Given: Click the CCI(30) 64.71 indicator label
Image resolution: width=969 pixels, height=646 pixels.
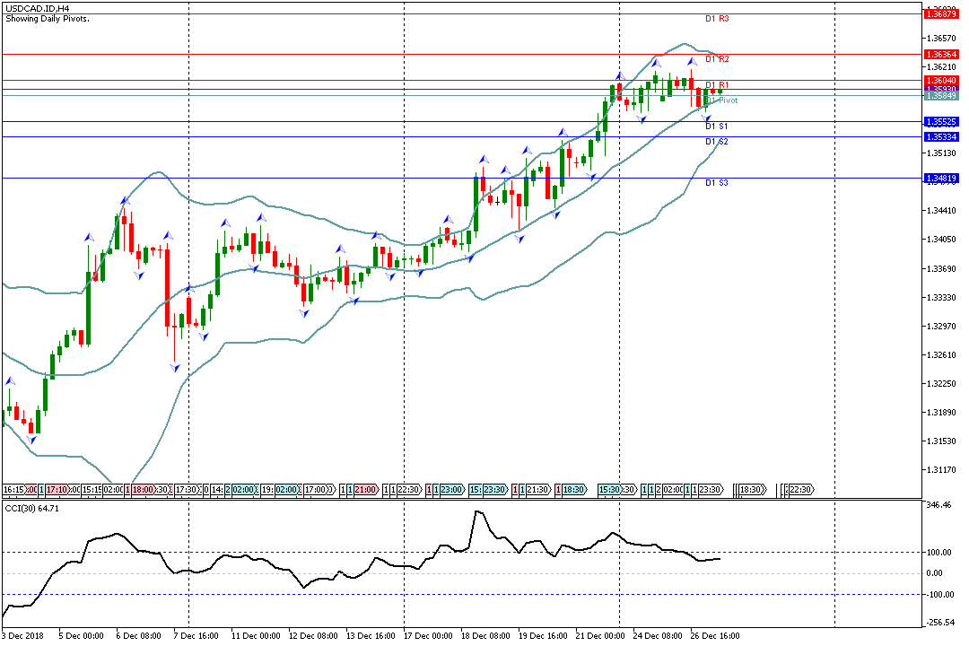Looking at the screenshot, I should click(32, 508).
